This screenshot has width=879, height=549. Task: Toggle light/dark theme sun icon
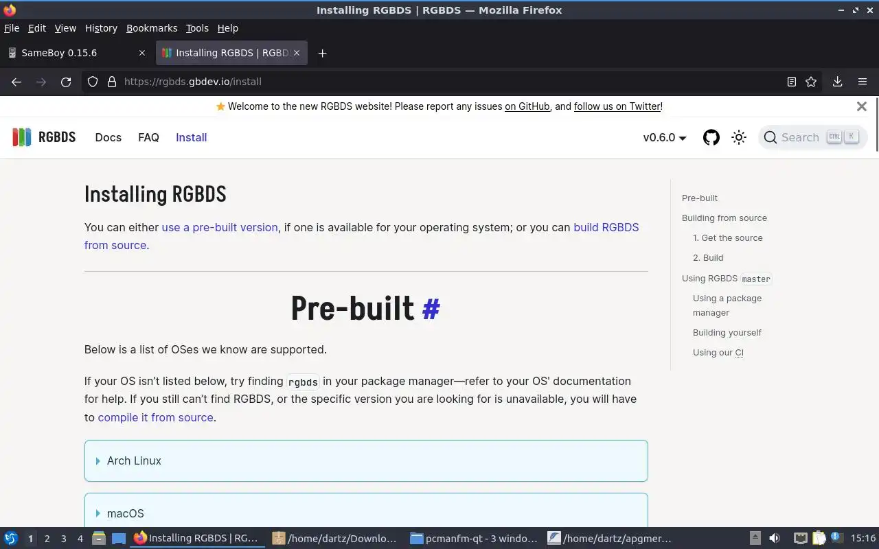739,137
